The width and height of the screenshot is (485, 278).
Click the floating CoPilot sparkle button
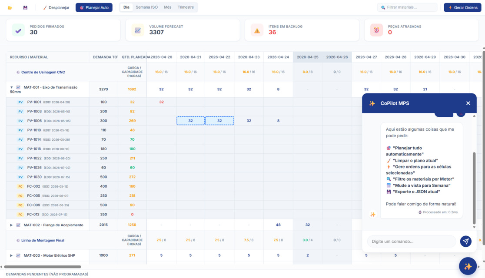pos(468,266)
